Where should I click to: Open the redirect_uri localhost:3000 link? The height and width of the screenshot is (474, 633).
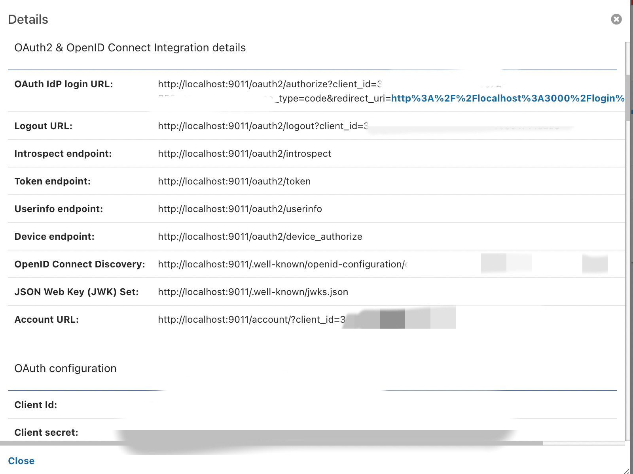point(508,98)
